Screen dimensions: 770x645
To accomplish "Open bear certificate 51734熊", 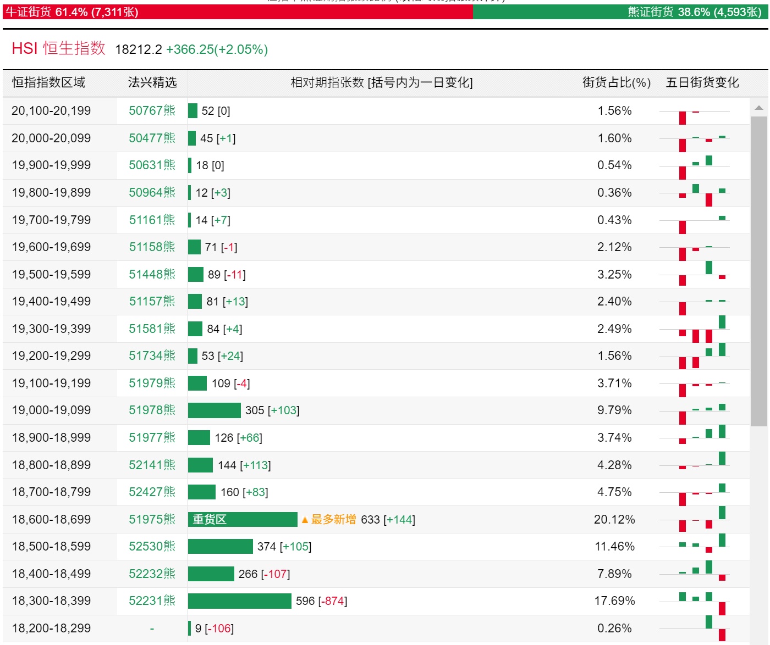I will tap(152, 356).
